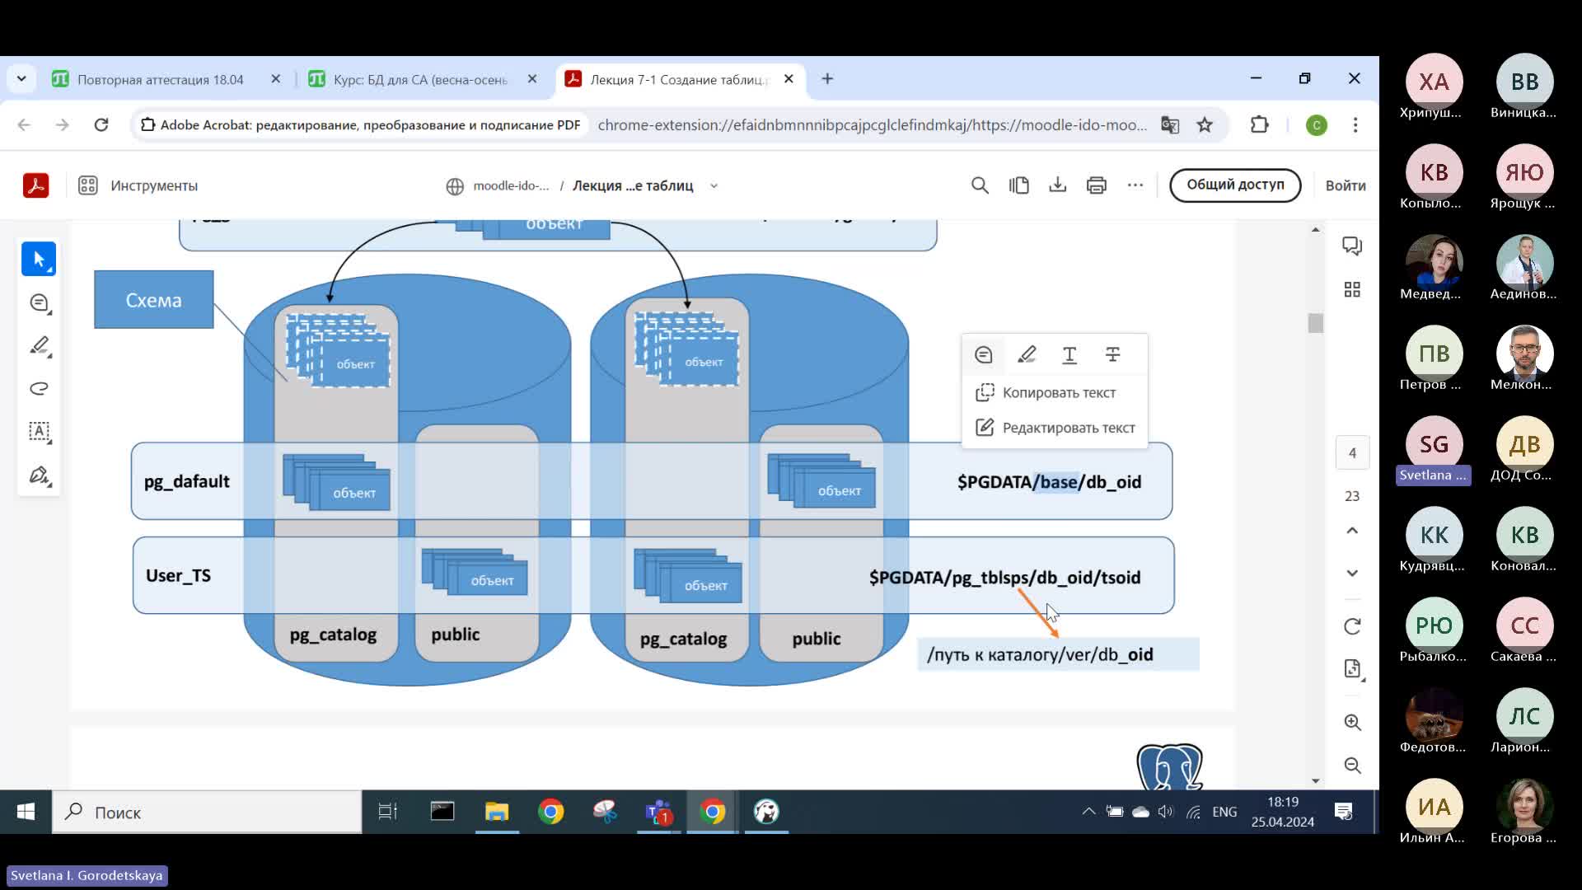The height and width of the screenshot is (890, 1582).
Task: Open the notification center icon
Action: pos(1344,812)
